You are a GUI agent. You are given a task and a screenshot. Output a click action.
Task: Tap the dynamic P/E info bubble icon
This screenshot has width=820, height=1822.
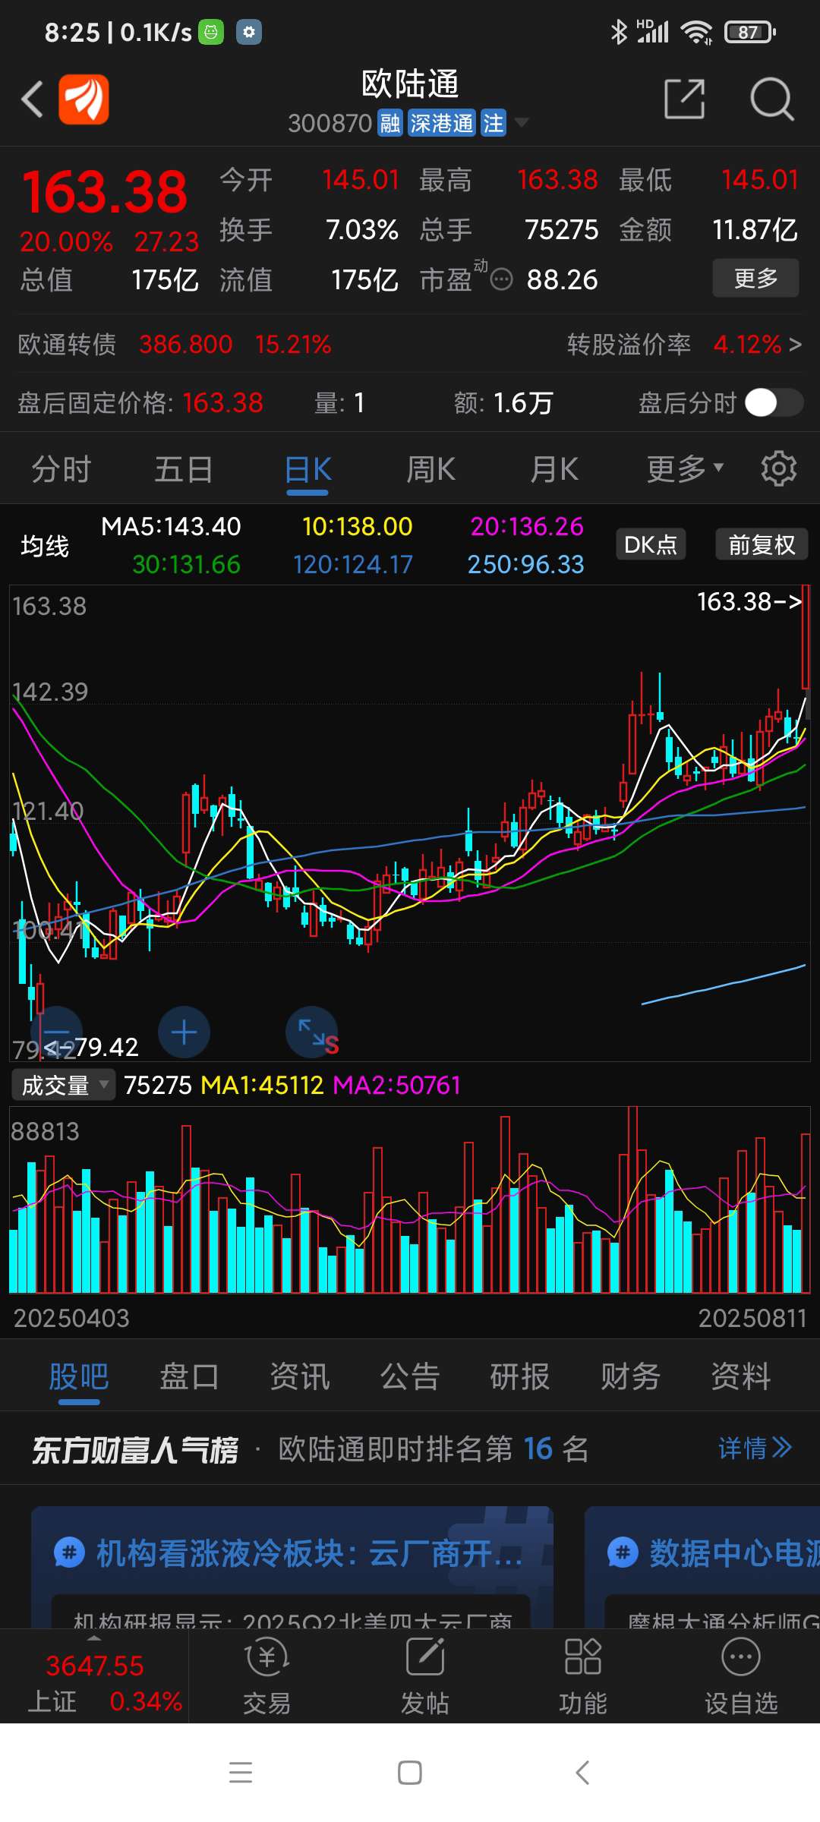click(x=501, y=280)
